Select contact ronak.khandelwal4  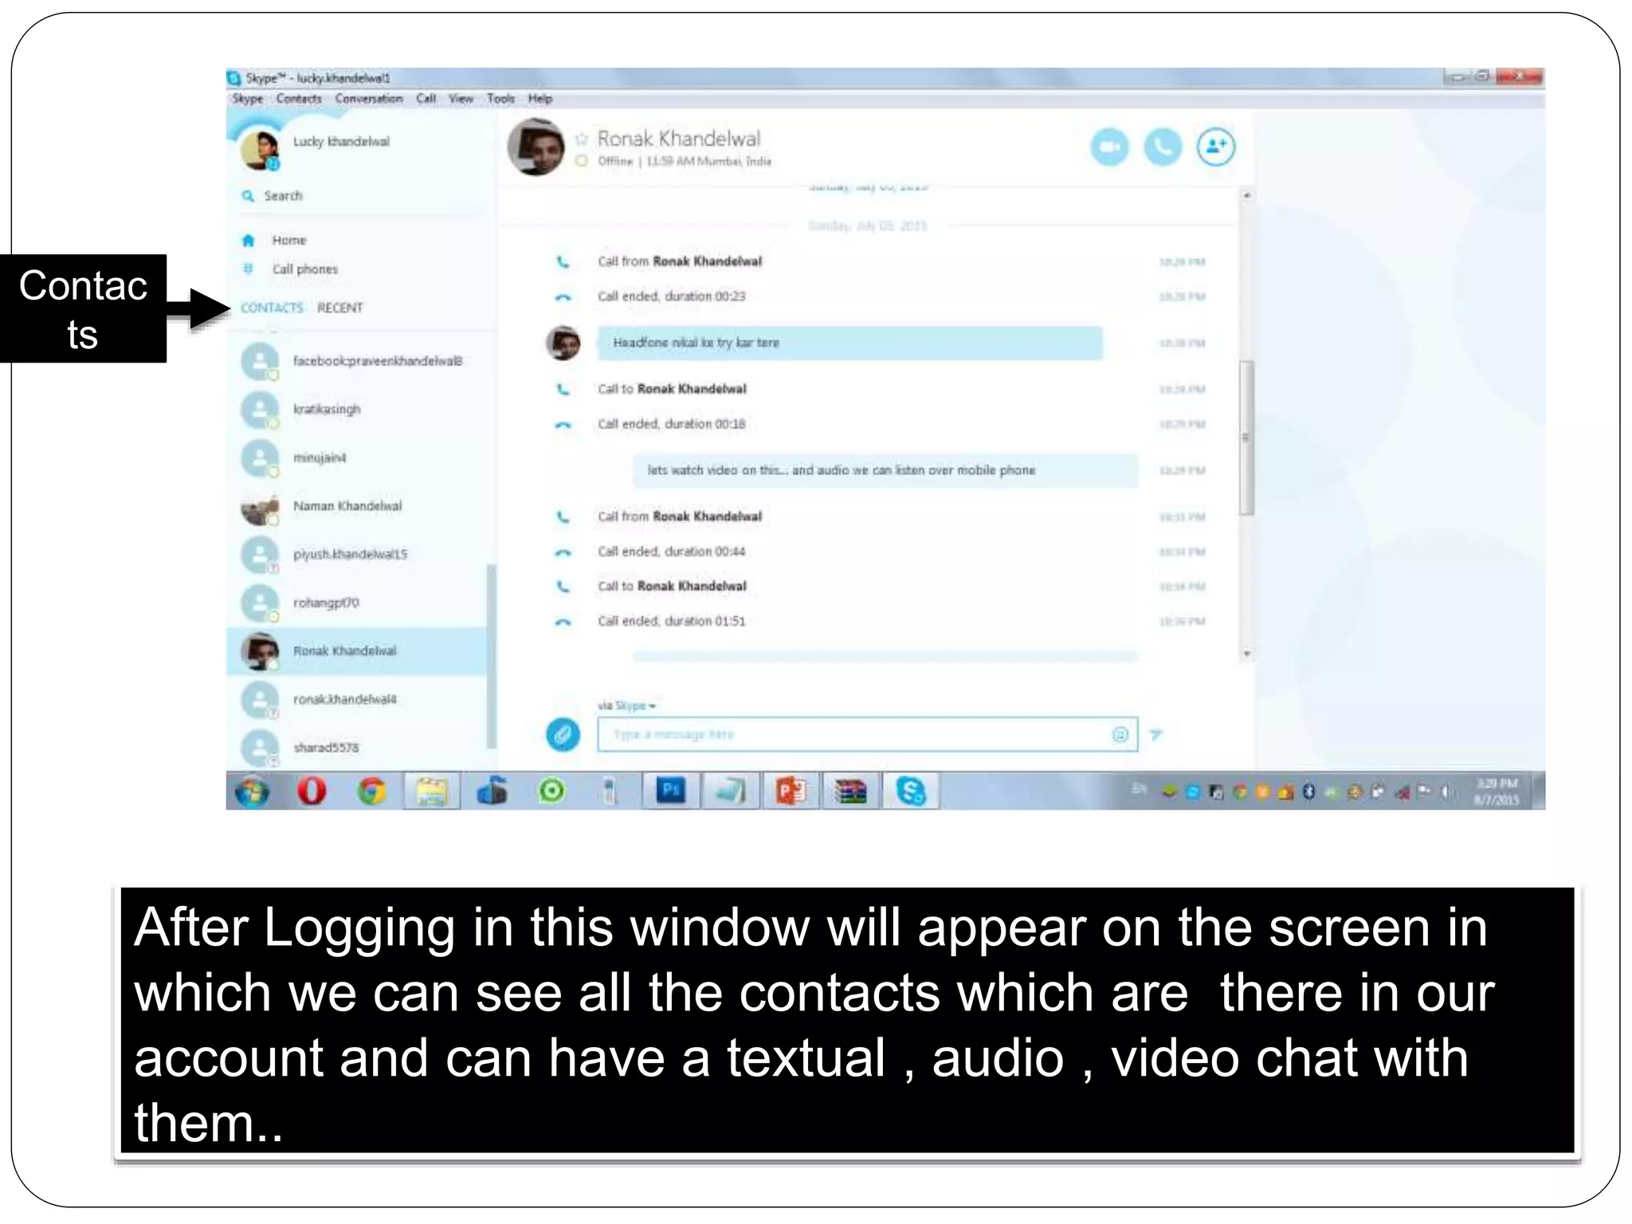(x=357, y=699)
